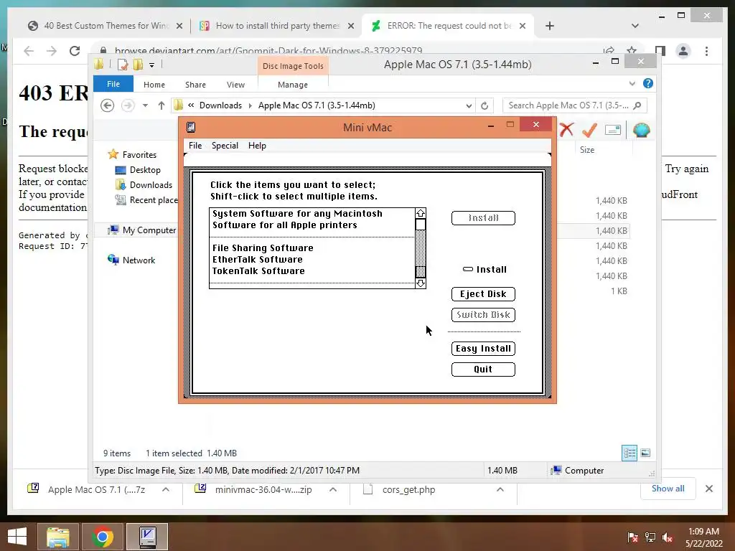Expand the Explorer ribbon chevron
This screenshot has width=735, height=551.
point(632,83)
